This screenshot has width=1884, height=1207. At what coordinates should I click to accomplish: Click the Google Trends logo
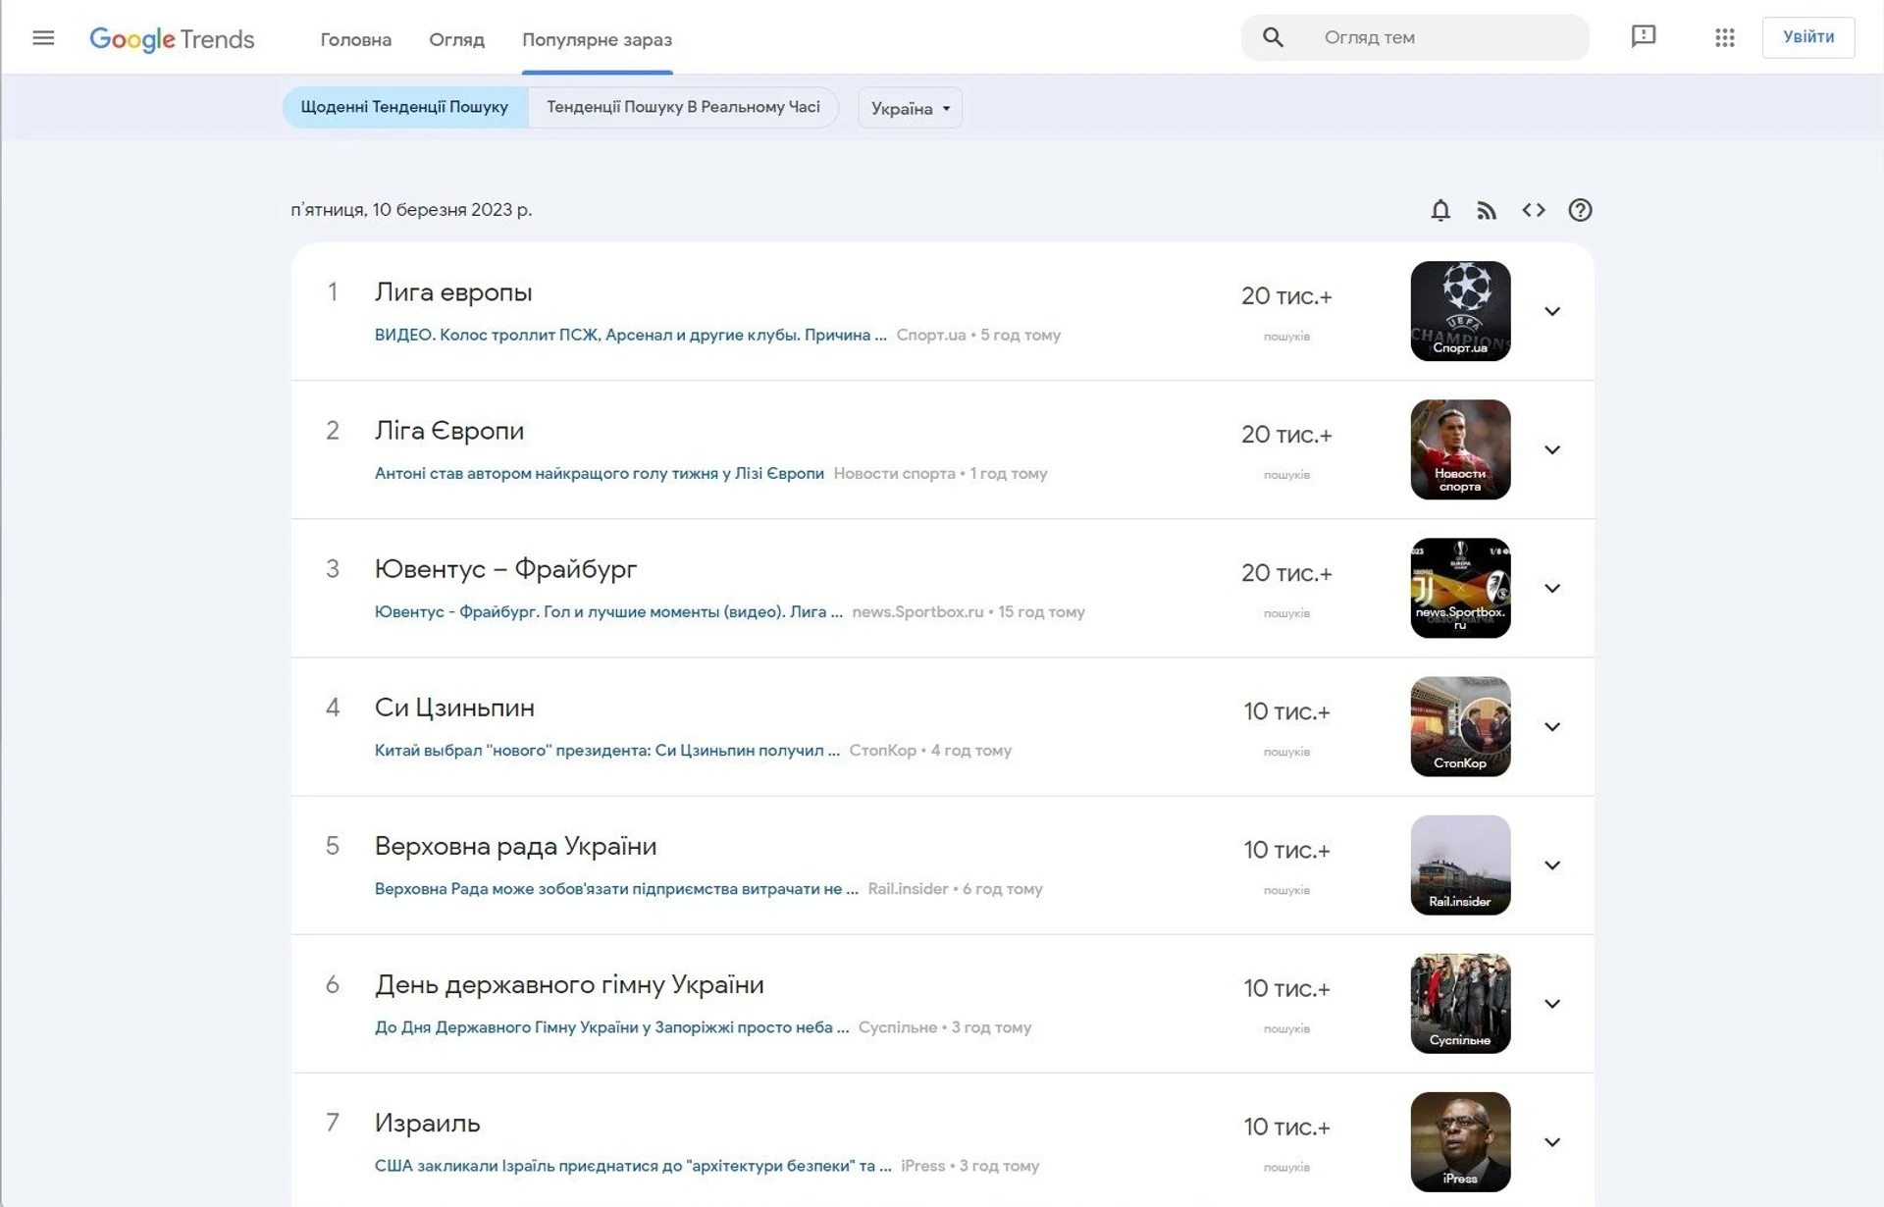172,39
